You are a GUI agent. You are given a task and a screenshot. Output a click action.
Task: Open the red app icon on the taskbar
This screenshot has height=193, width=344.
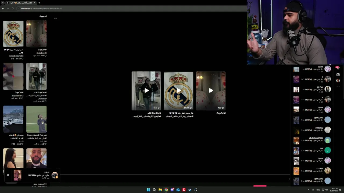(184, 190)
